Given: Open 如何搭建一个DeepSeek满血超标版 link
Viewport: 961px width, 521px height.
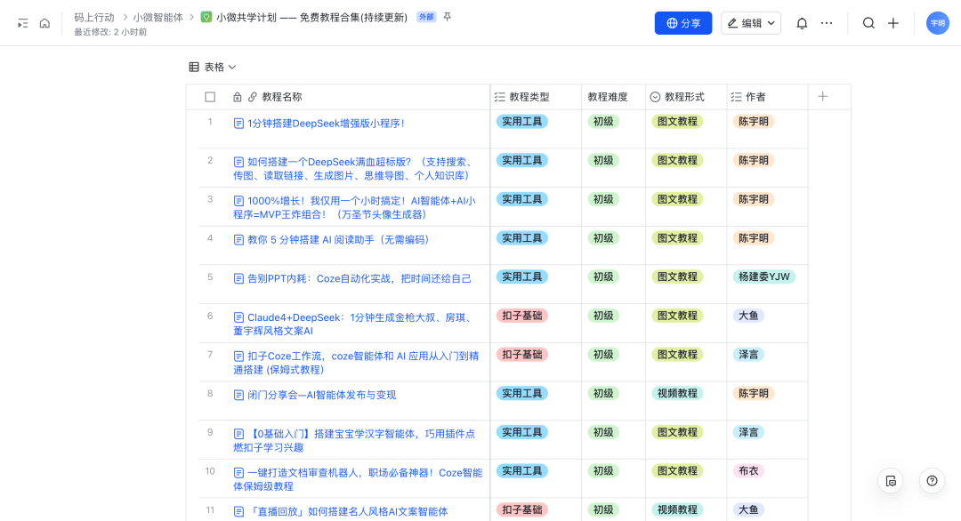Looking at the screenshot, I should point(353,168).
